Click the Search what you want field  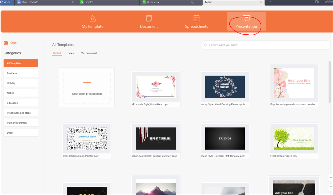click(266, 45)
